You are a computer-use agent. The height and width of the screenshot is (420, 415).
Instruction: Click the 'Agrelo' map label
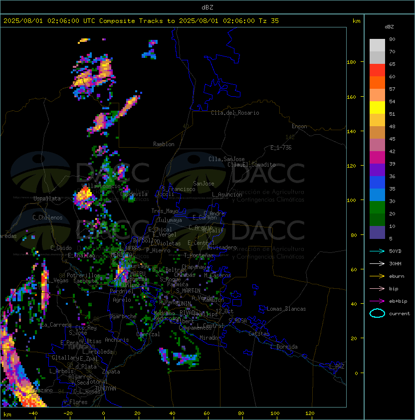(x=122, y=300)
